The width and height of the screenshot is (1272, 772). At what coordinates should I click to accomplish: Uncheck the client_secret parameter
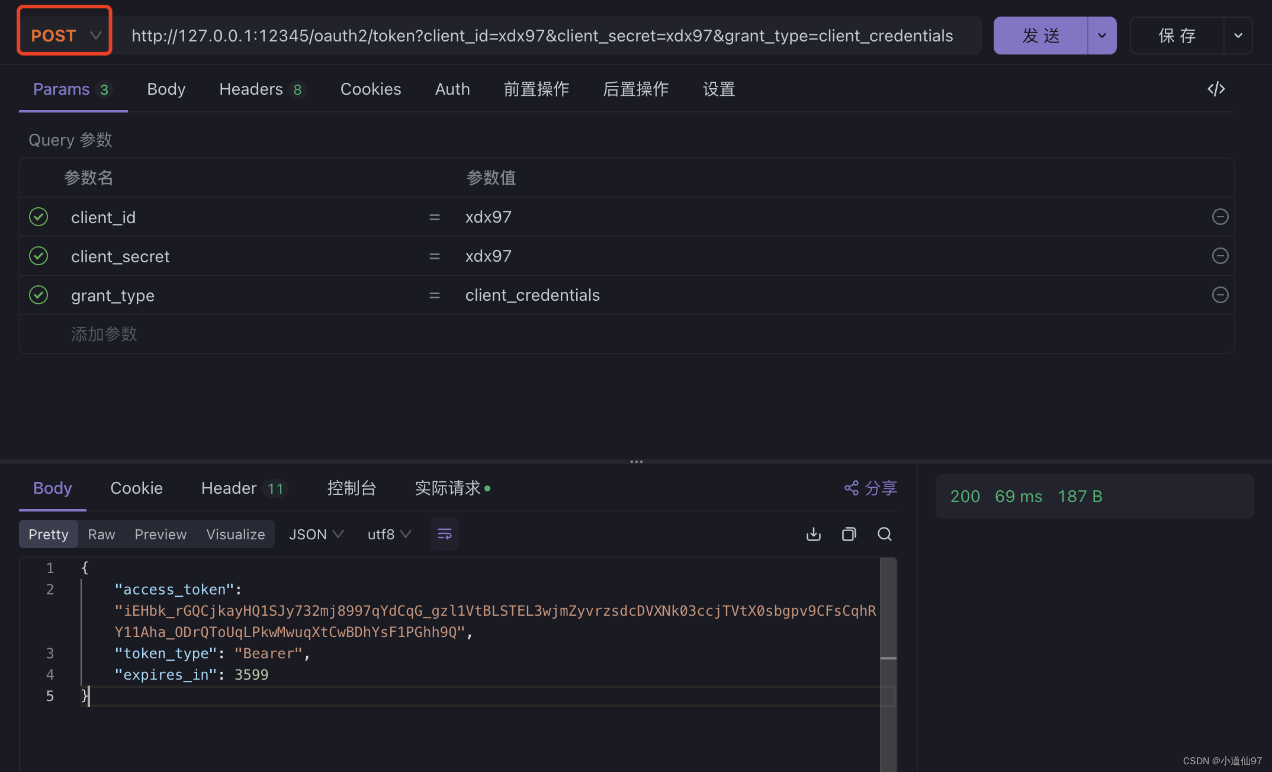38,256
